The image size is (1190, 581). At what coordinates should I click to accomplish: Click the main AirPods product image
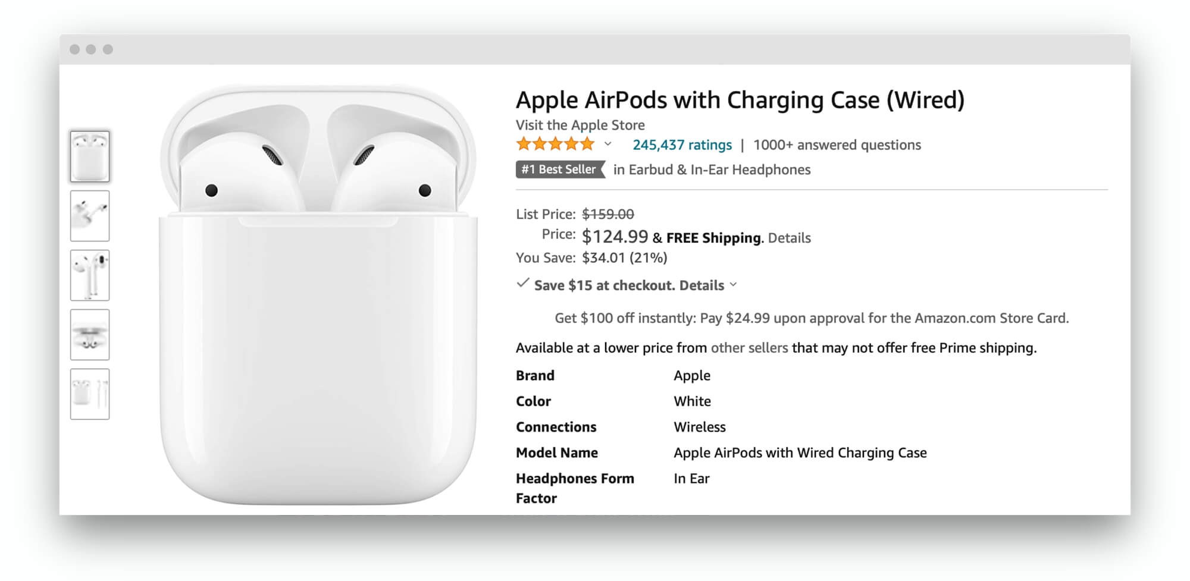tap(318, 294)
